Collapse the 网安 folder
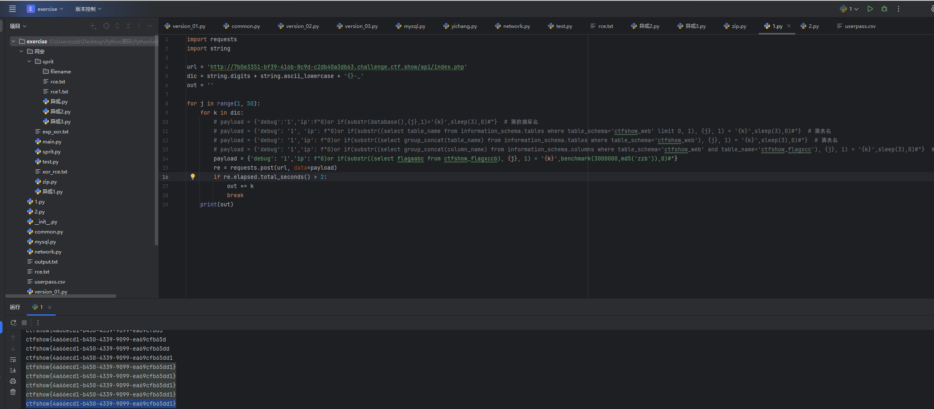This screenshot has width=934, height=409. (x=21, y=51)
